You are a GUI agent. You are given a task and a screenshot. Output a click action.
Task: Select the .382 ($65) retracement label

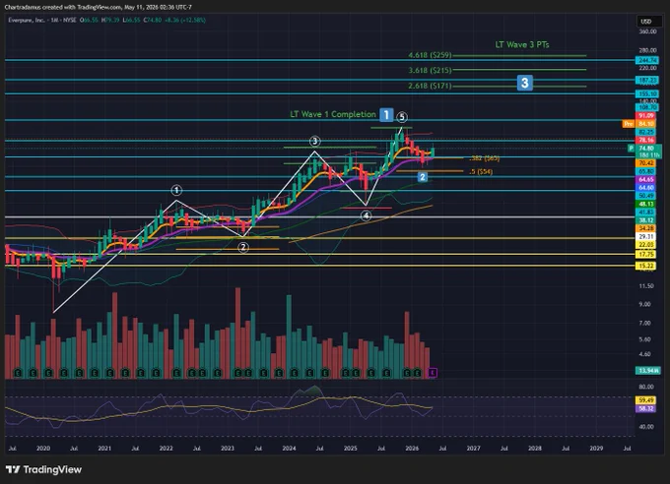484,158
